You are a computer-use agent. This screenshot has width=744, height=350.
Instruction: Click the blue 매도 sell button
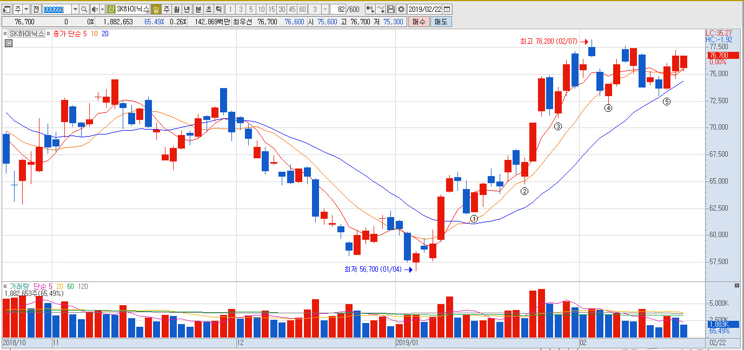pos(440,22)
